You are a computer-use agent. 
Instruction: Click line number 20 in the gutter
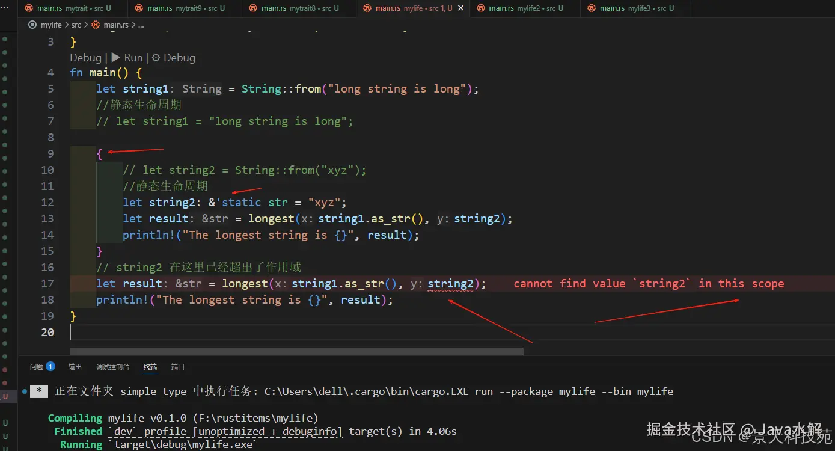pos(47,333)
